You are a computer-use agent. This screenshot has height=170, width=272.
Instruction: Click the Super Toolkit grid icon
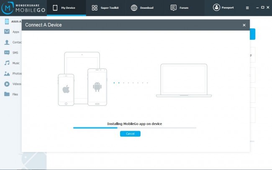click(95, 8)
